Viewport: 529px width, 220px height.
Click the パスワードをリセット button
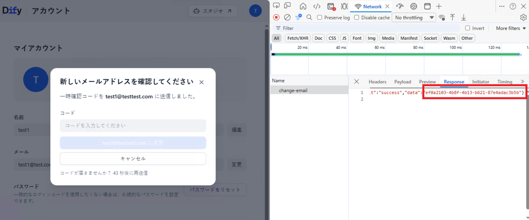coord(215,190)
